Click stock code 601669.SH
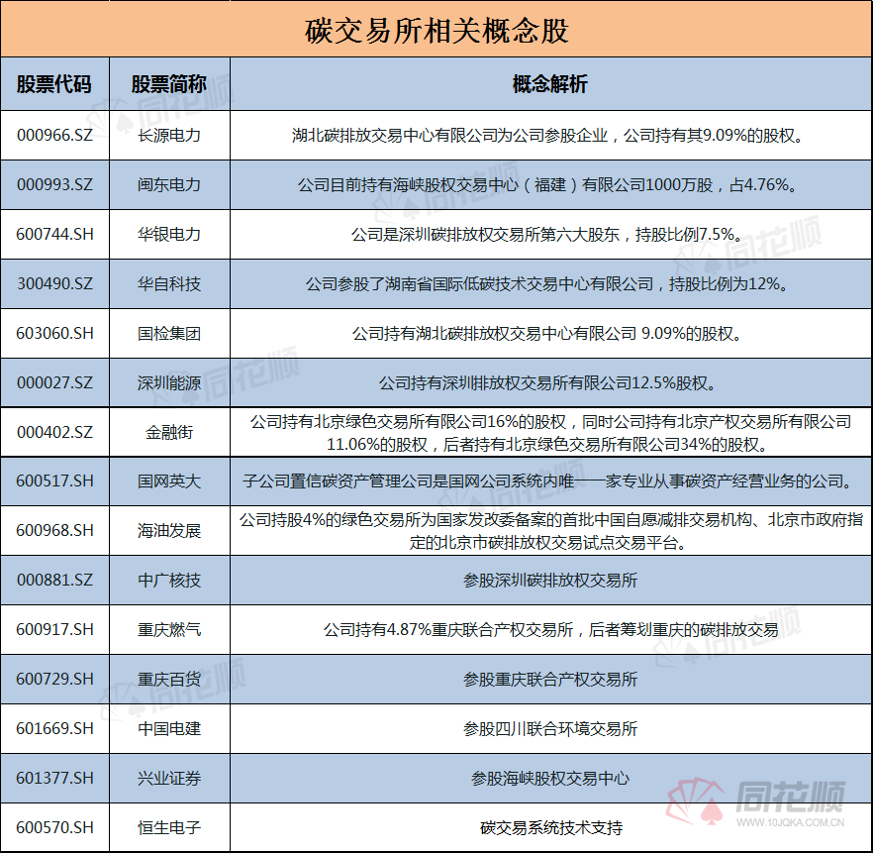Image resolution: width=874 pixels, height=854 pixels. point(54,728)
